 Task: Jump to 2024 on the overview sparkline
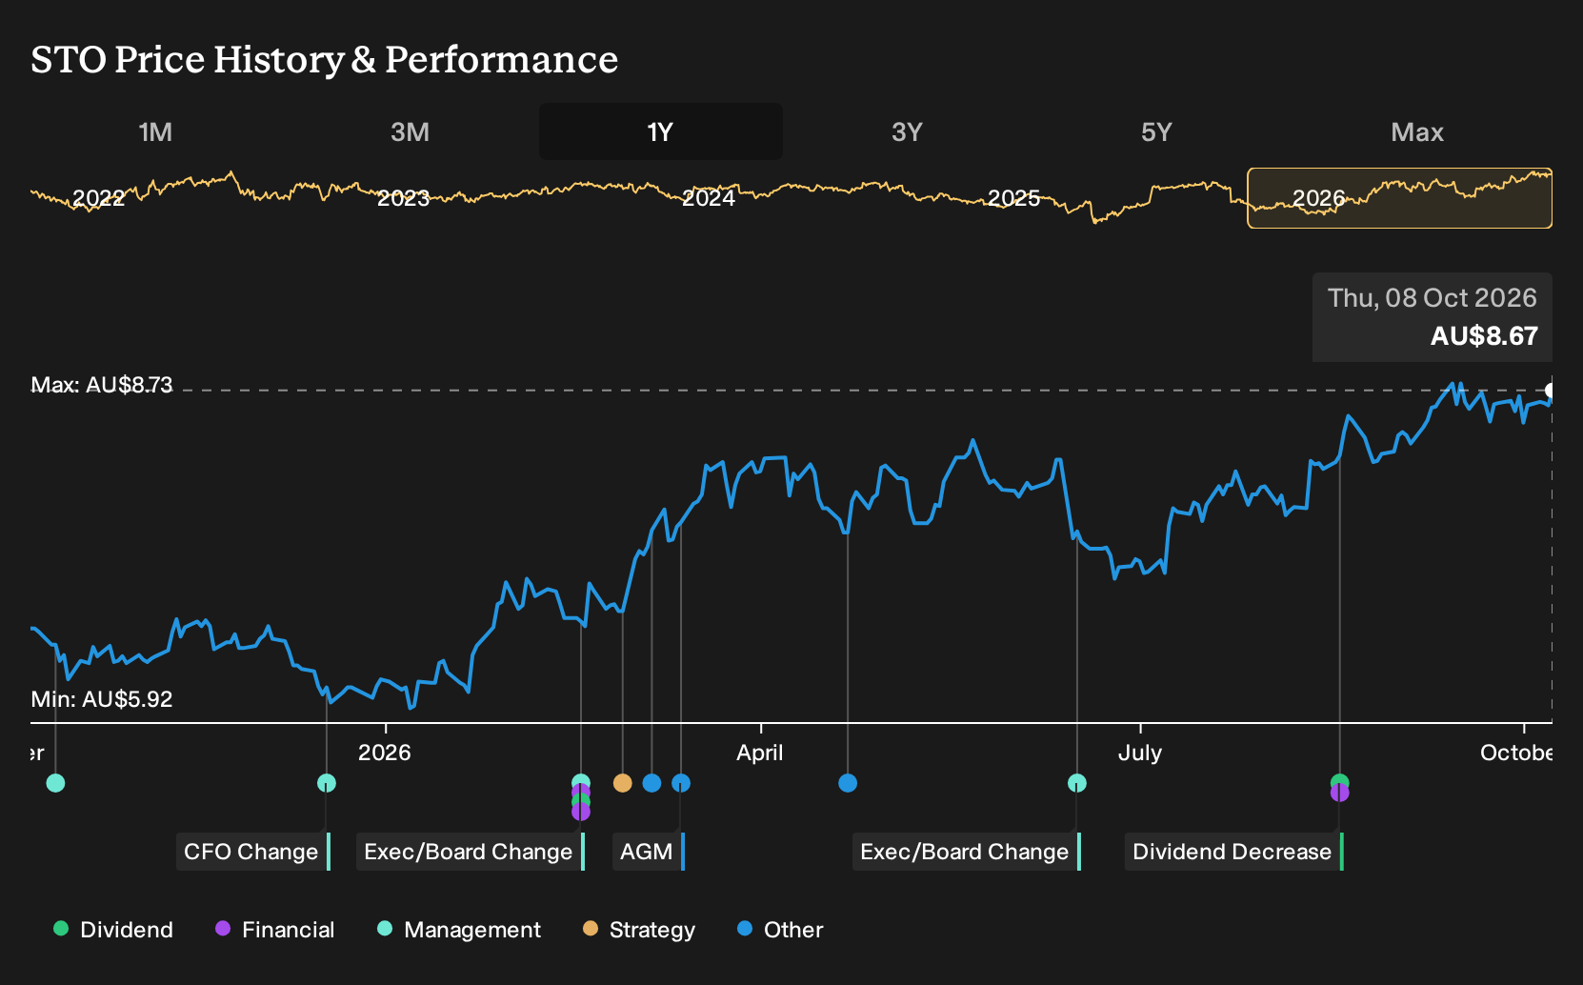pyautogui.click(x=709, y=198)
